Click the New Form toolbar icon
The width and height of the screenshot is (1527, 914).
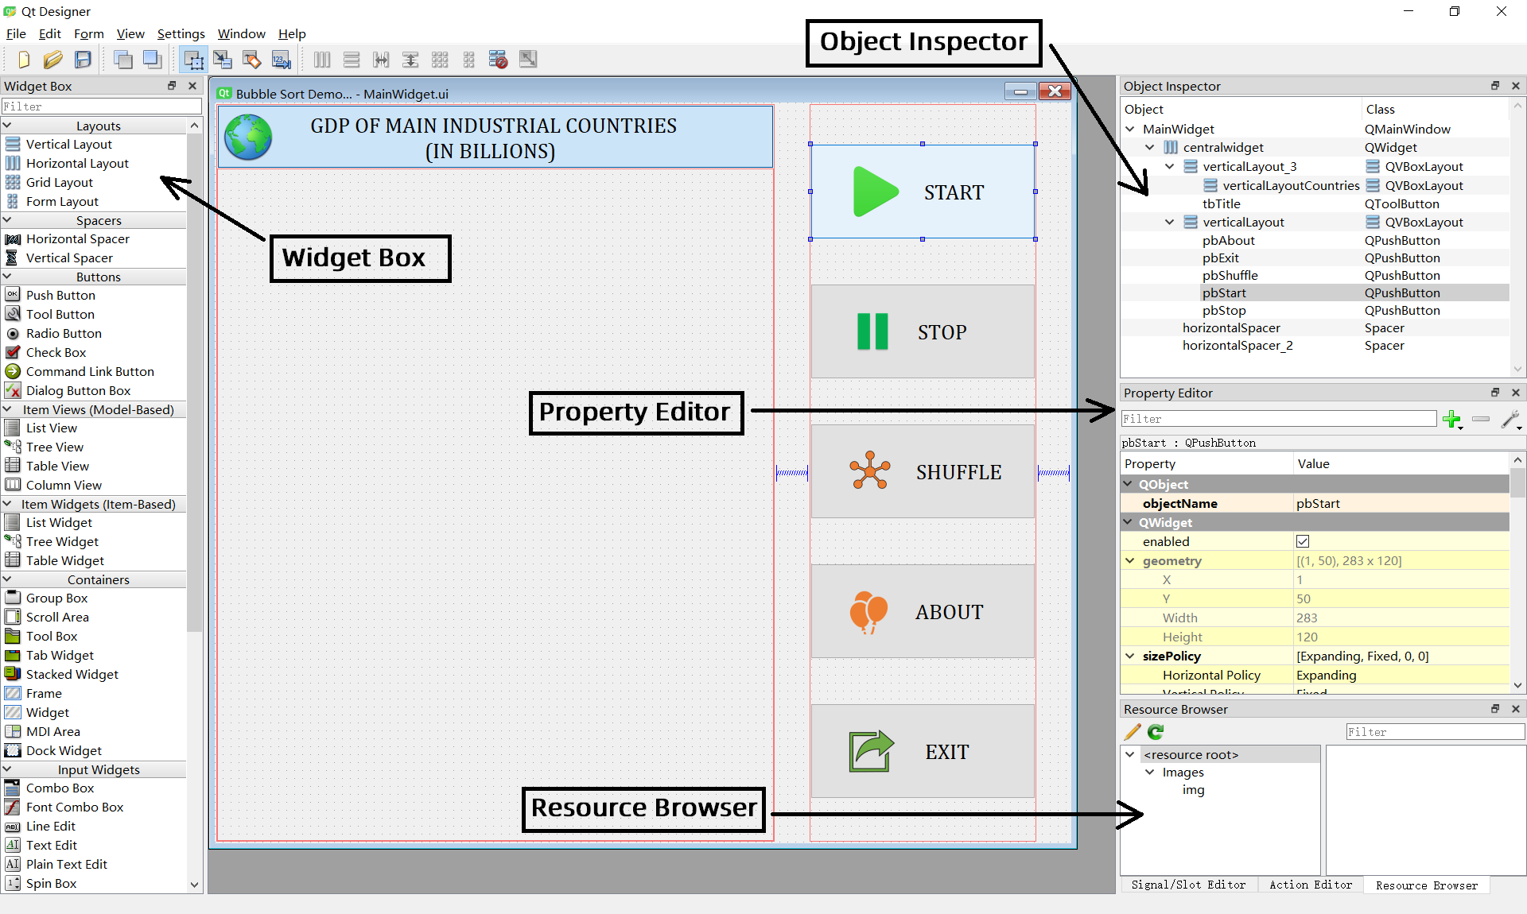[x=24, y=60]
